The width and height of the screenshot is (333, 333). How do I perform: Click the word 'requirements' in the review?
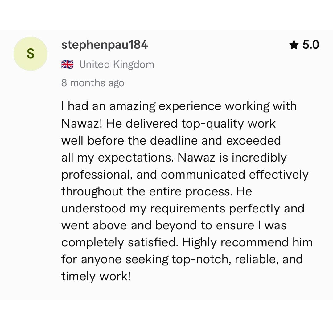(x=187, y=209)
